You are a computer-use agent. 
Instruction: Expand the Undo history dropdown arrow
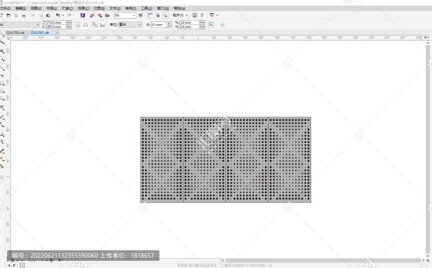click(x=63, y=15)
